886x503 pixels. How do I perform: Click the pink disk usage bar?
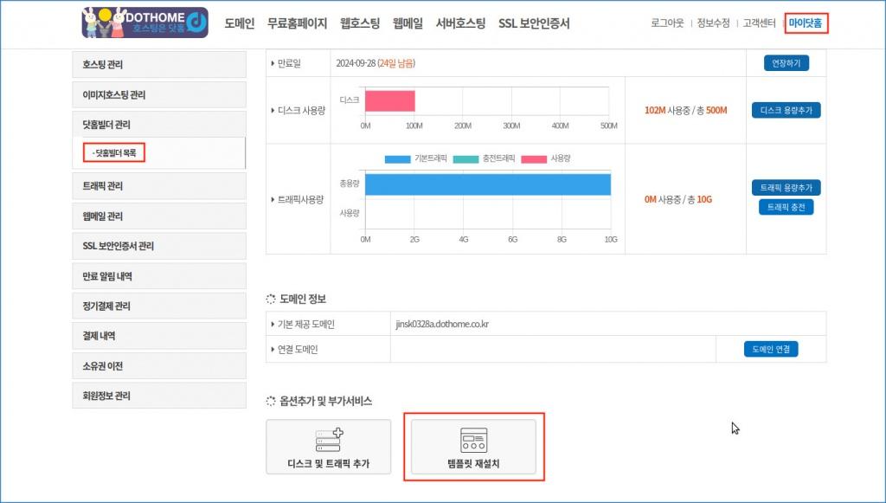(x=389, y=100)
